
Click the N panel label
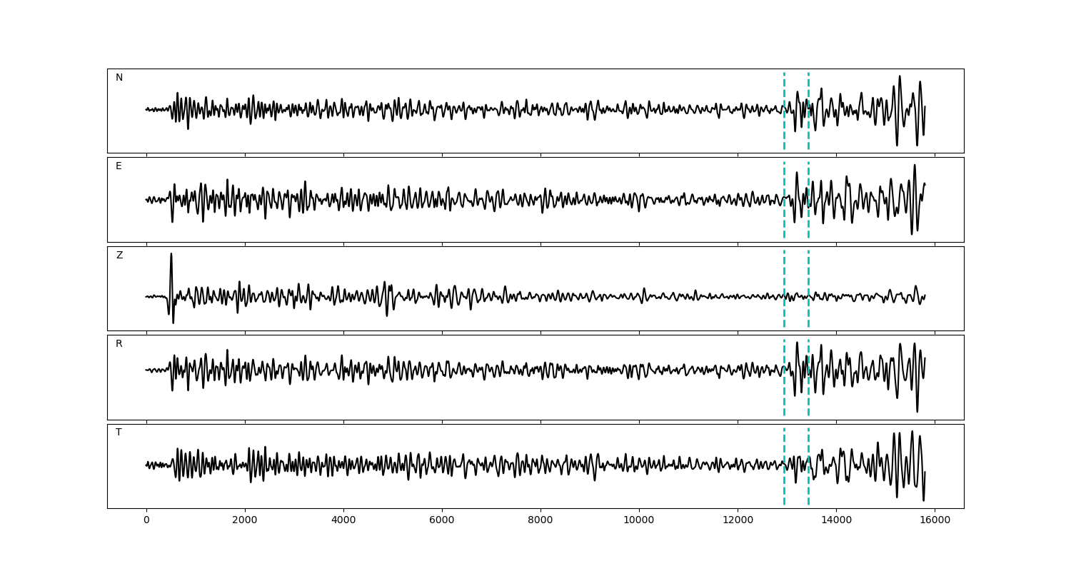[119, 78]
